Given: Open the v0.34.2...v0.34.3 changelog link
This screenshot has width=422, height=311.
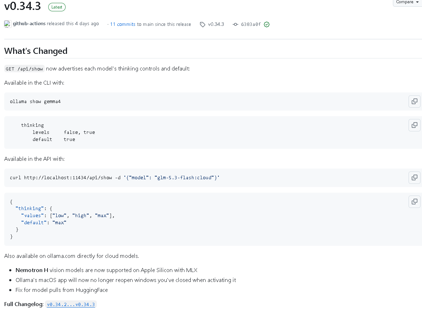Looking at the screenshot, I should click(71, 304).
